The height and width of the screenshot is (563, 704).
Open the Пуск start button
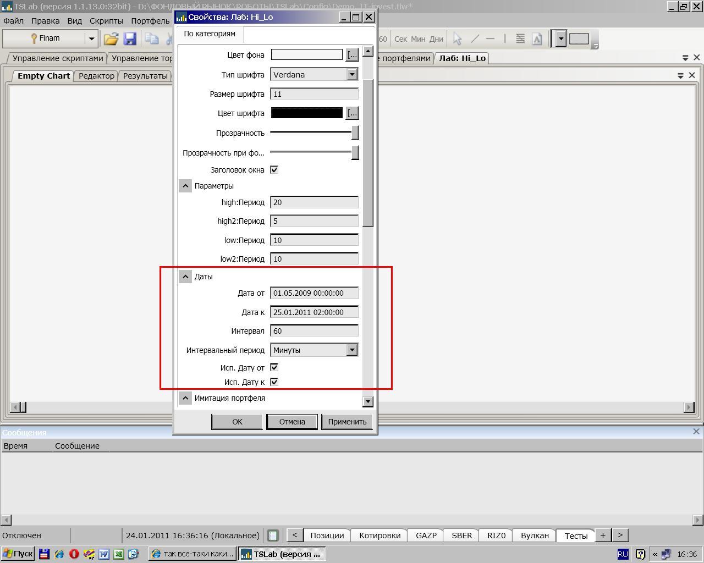(x=18, y=554)
